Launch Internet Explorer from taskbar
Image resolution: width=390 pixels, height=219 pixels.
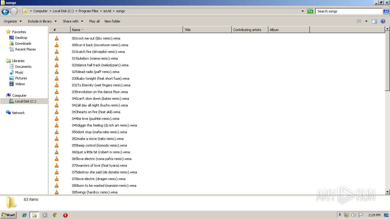24,215
